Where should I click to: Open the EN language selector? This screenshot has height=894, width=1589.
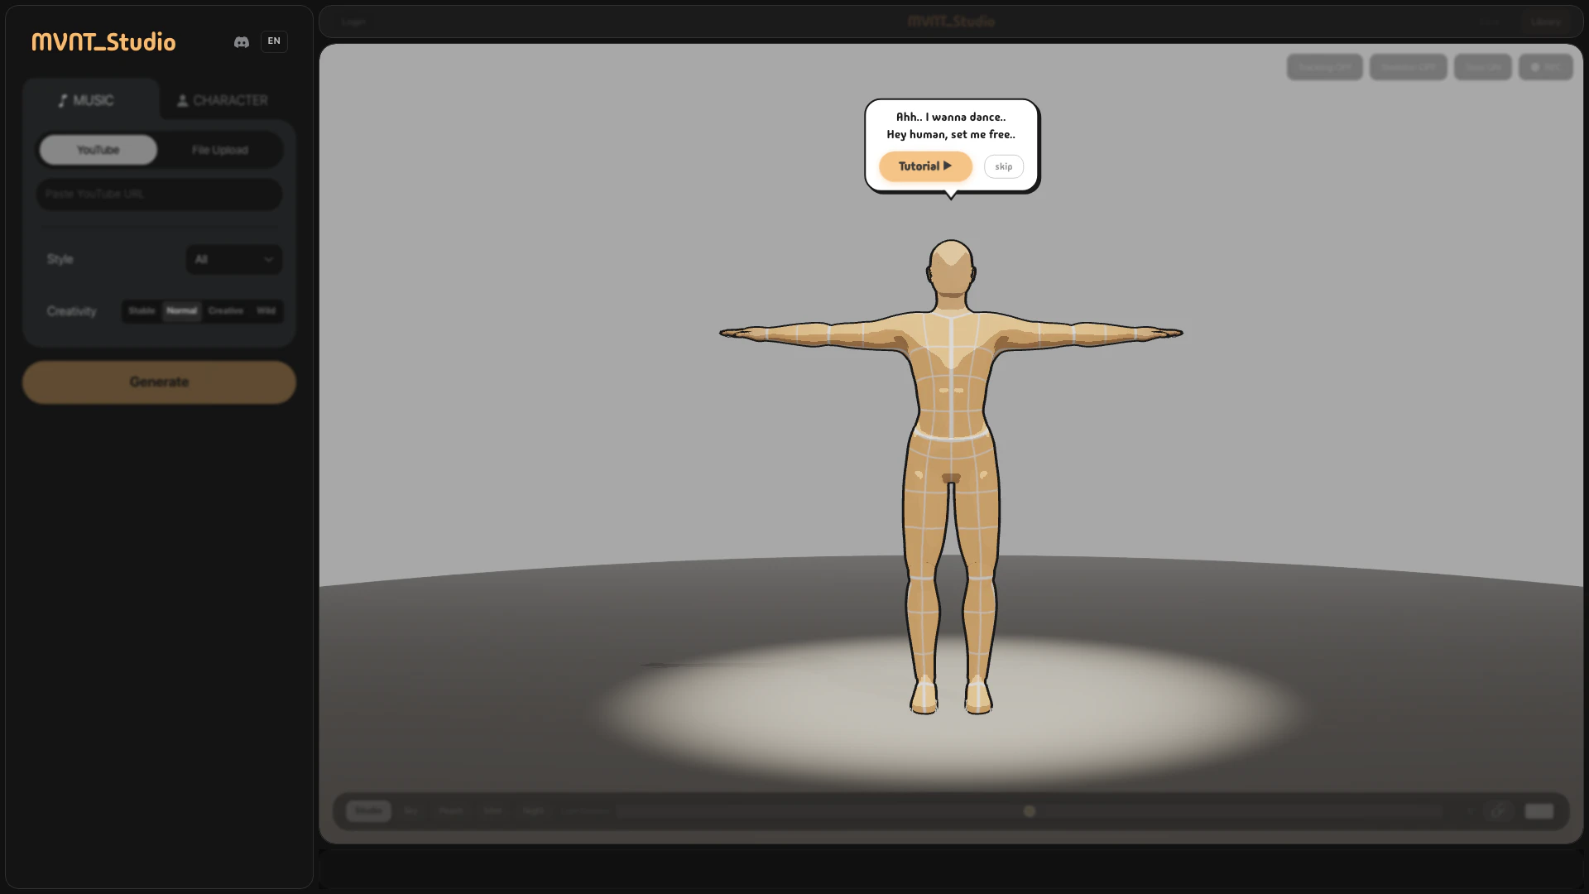pos(274,41)
